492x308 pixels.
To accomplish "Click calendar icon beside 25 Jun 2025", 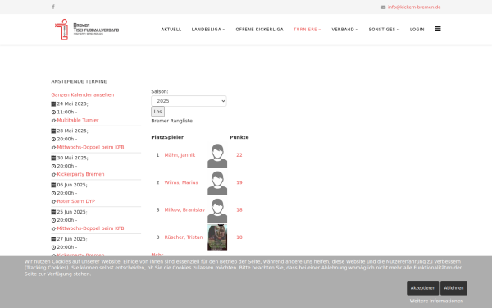I will coord(53,212).
